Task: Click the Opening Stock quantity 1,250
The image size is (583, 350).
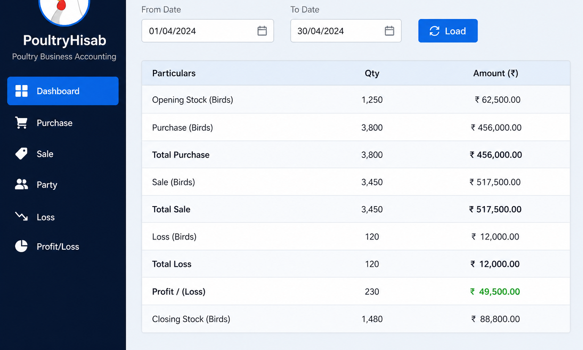Action: 372,100
